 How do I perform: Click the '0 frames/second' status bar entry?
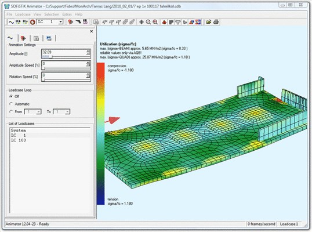(262, 224)
